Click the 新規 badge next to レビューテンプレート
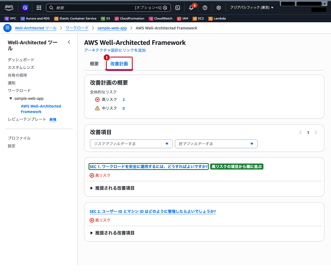The image size is (331, 275). [x=53, y=119]
